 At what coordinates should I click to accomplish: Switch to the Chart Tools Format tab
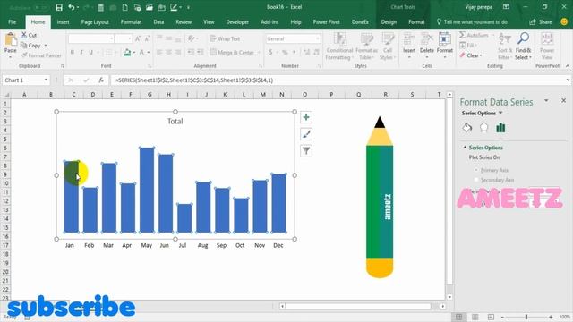[416, 21]
